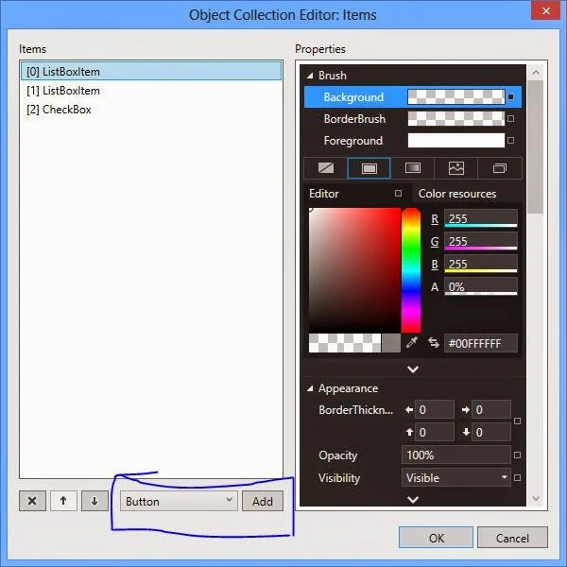Switch to the Editor tab

[323, 194]
